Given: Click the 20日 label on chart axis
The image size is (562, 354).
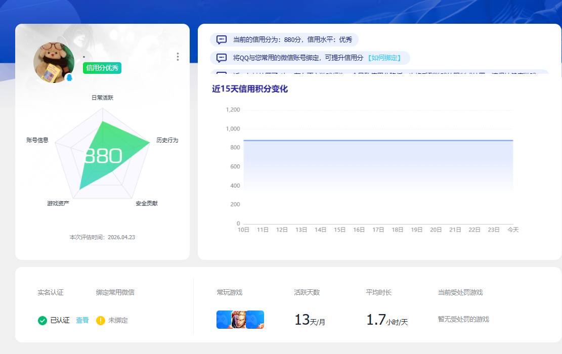Looking at the screenshot, I should point(436,230).
